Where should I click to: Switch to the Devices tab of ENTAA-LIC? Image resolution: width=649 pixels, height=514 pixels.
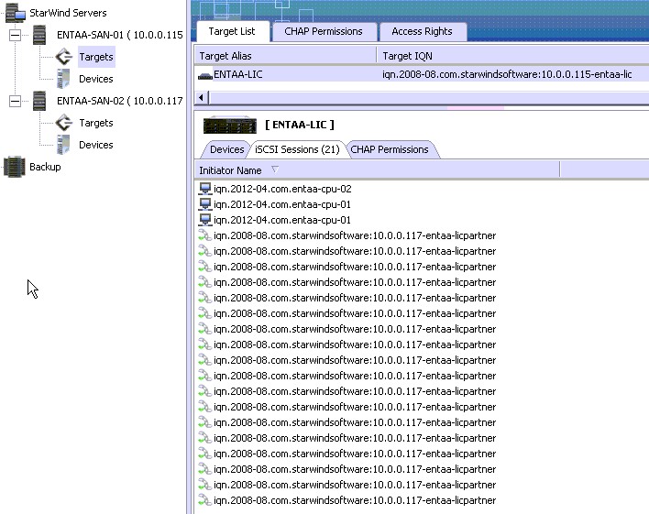point(226,149)
